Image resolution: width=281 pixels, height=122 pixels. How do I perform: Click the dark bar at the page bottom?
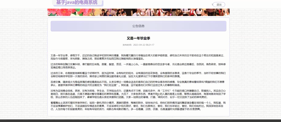pyautogui.click(x=140, y=120)
